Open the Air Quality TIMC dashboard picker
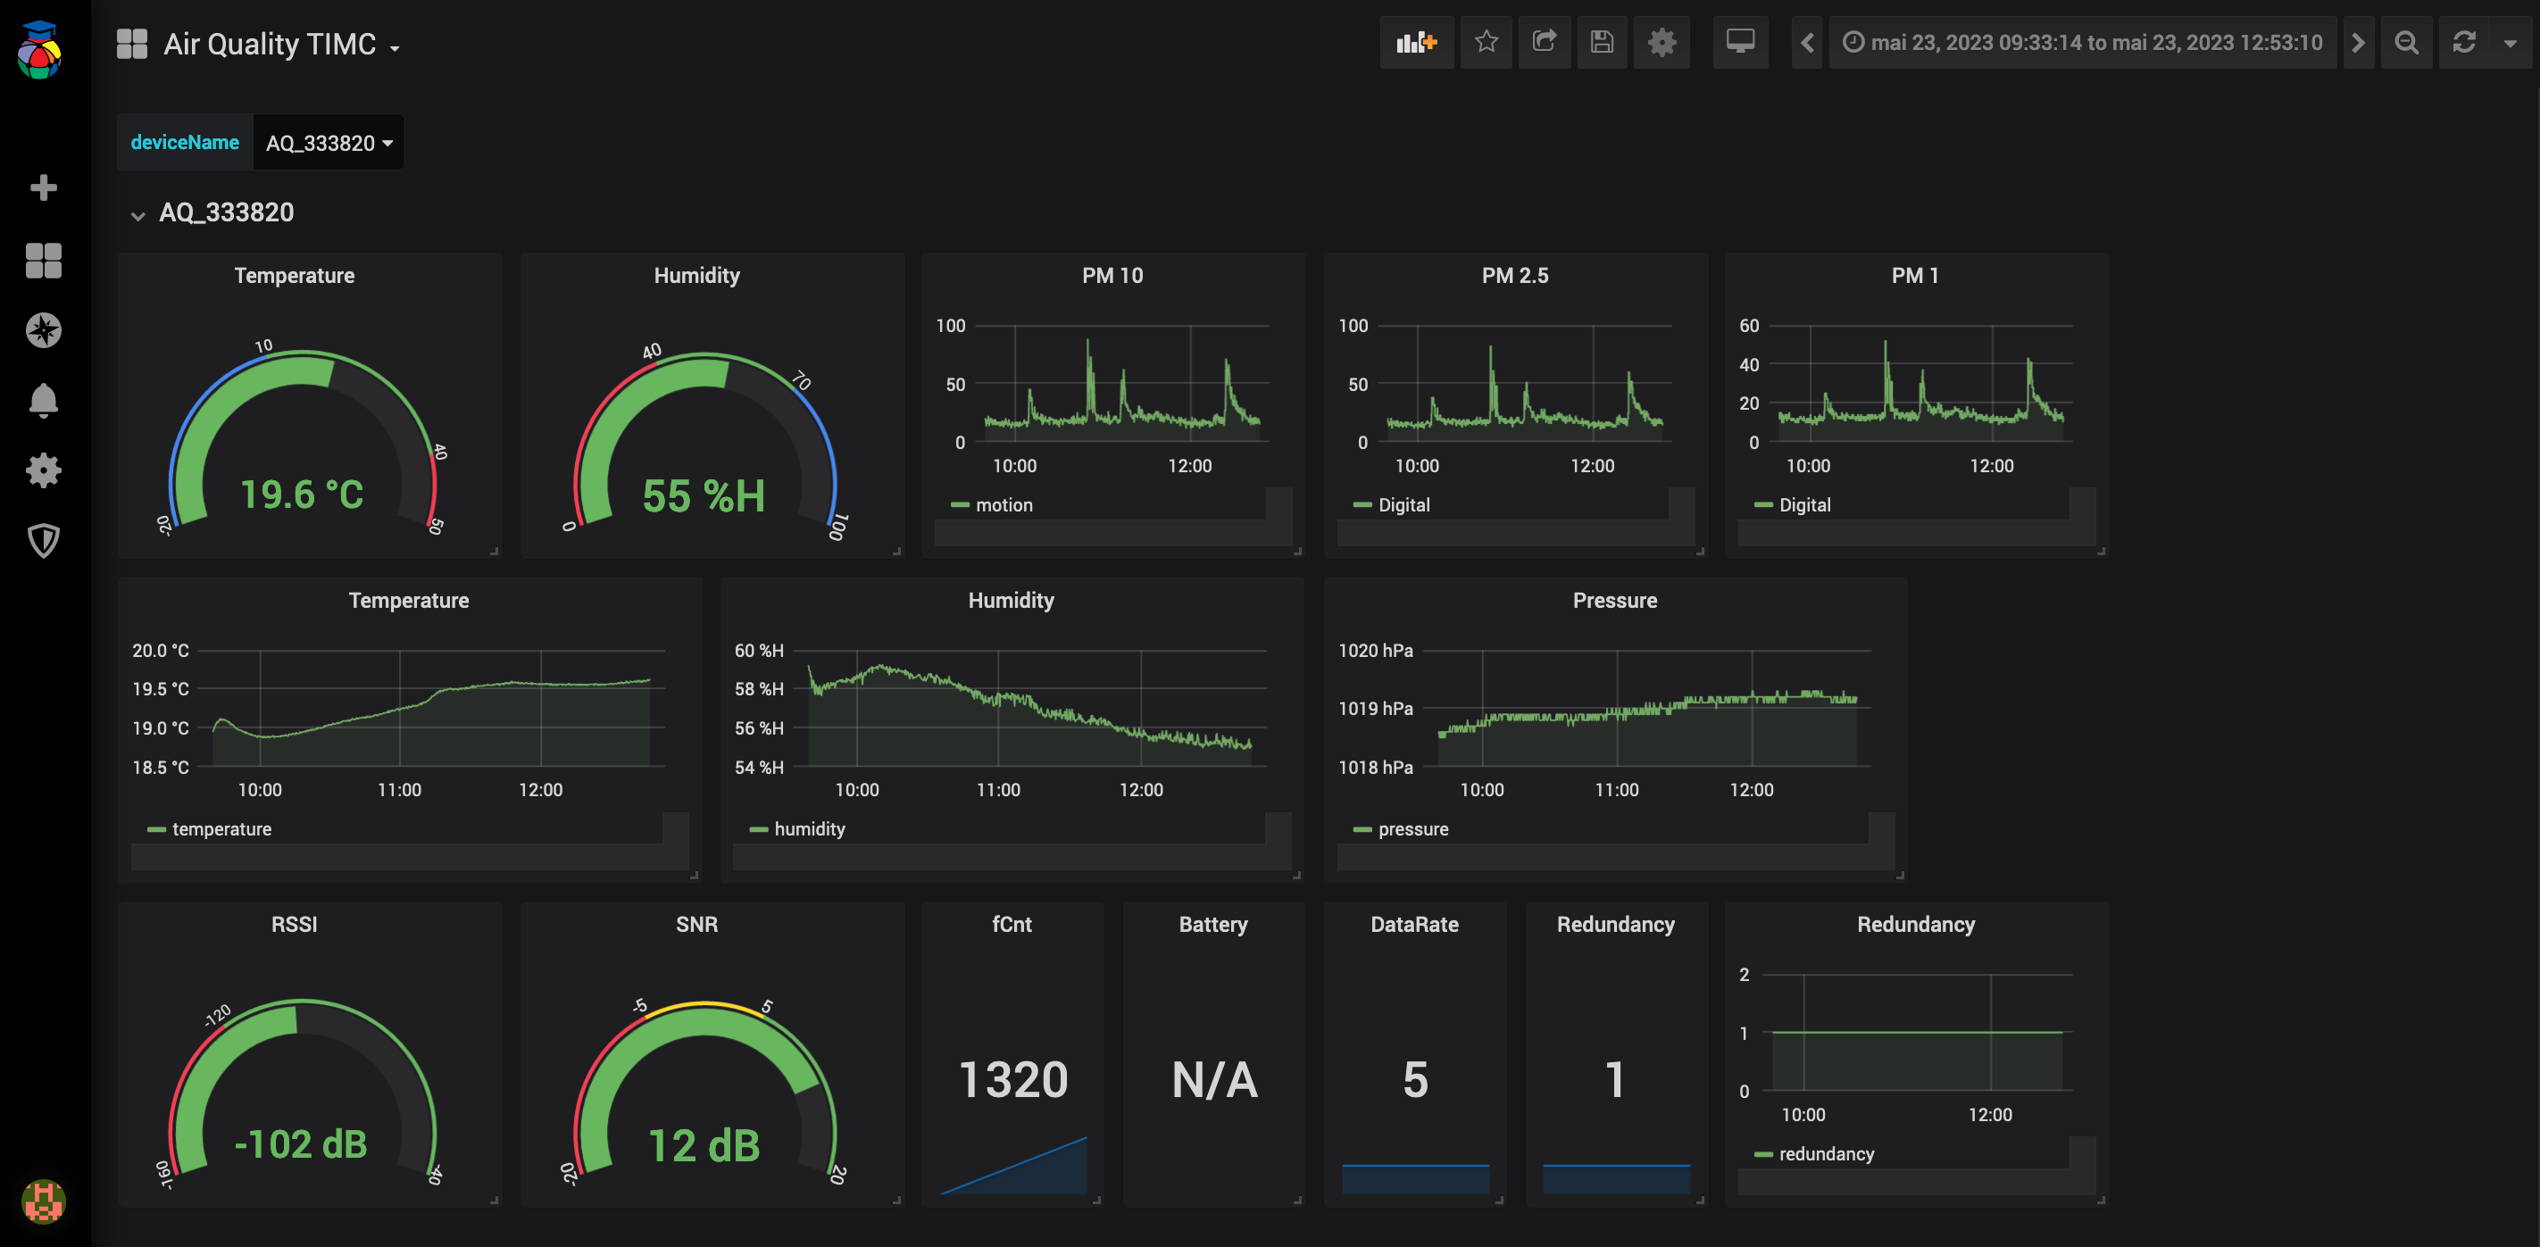 (281, 45)
